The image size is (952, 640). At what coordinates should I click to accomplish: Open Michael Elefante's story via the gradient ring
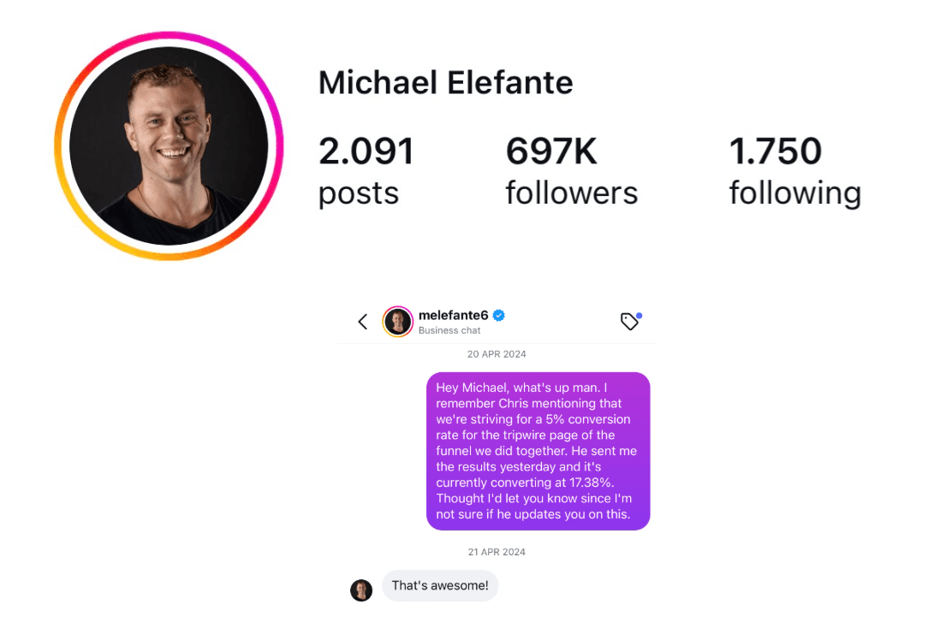point(169,34)
